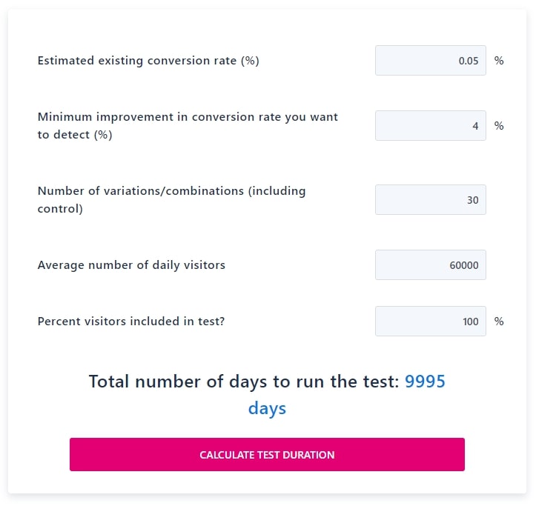Click the 'Estimated existing conversion rate' label
536x506 pixels.
[x=148, y=61]
